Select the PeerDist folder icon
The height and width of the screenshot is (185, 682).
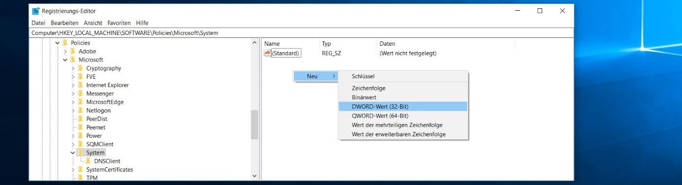pyautogui.click(x=80, y=119)
